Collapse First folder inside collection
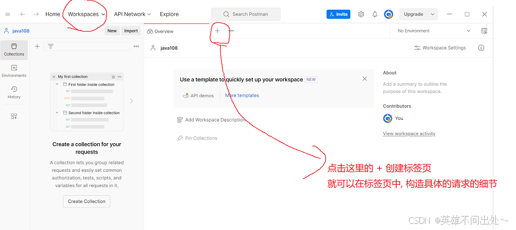This screenshot has width=516, height=230. pyautogui.click(x=57, y=84)
